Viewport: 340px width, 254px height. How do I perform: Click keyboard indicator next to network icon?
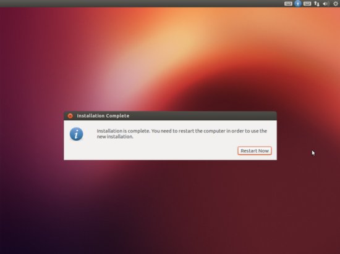coord(307,4)
